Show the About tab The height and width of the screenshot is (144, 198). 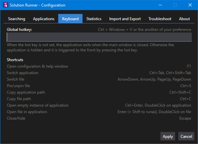(x=184, y=19)
